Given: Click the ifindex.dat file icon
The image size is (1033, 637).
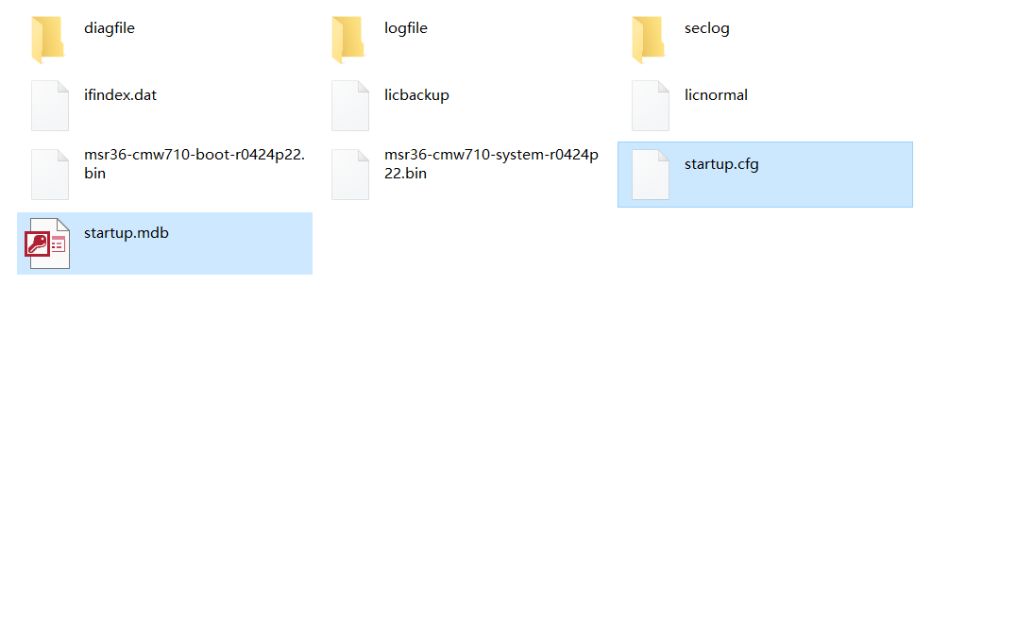Looking at the screenshot, I should tap(50, 106).
